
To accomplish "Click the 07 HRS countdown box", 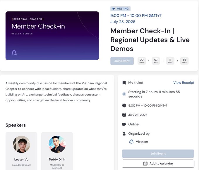I will point(156,61).
